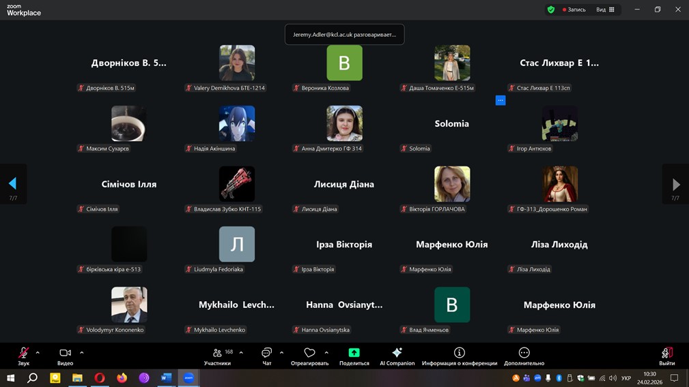
Task: Select Вікторія ГОРЛАЧОВА's video thumbnail
Action: [x=452, y=184]
